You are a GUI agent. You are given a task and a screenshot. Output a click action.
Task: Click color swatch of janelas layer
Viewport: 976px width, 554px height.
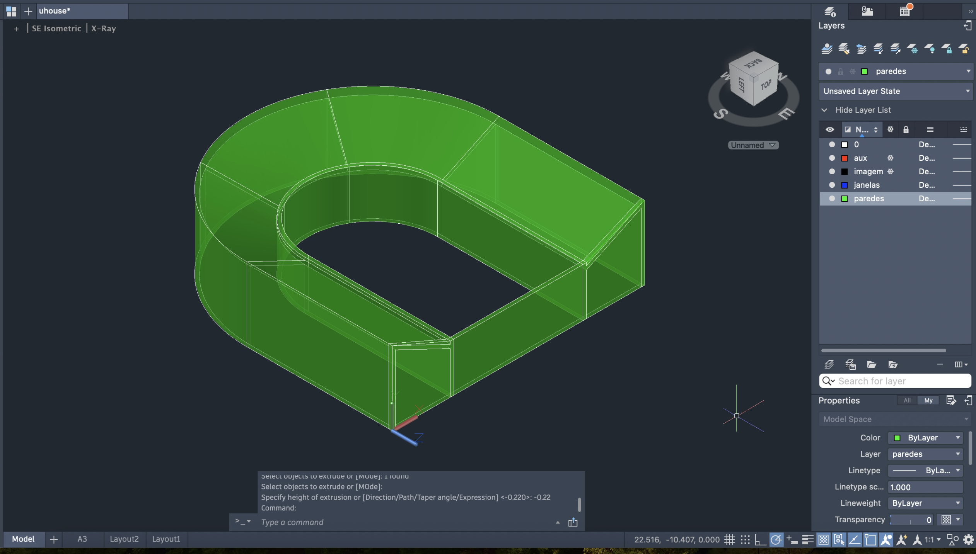pyautogui.click(x=845, y=185)
